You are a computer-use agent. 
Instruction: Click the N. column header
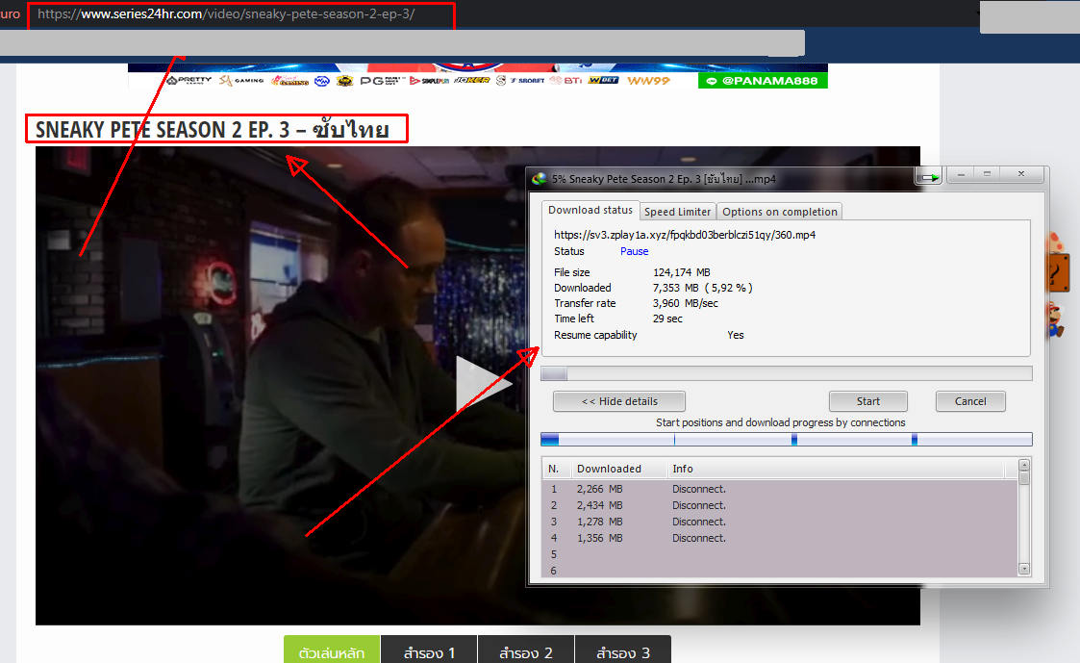(556, 469)
